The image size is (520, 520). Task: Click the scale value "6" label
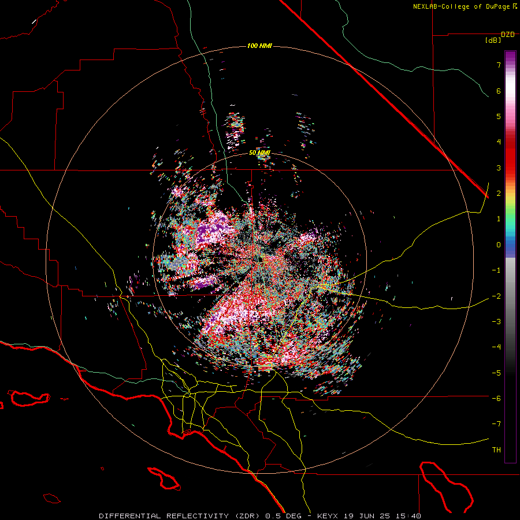tap(499, 91)
